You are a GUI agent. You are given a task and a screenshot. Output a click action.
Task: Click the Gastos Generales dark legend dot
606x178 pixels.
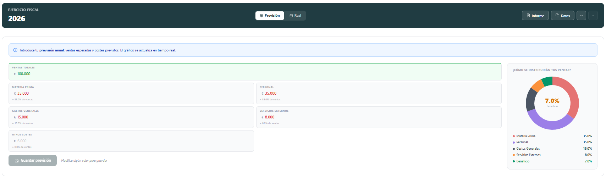(514, 149)
